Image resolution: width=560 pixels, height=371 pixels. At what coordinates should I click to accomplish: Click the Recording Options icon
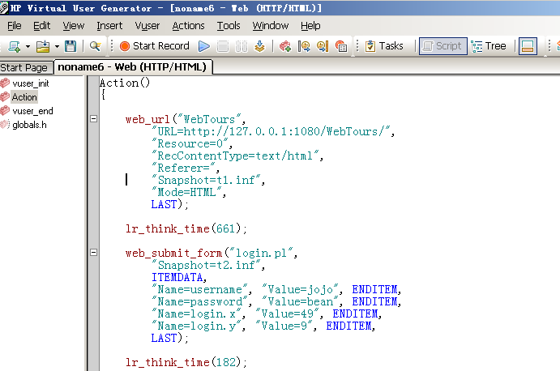click(341, 46)
